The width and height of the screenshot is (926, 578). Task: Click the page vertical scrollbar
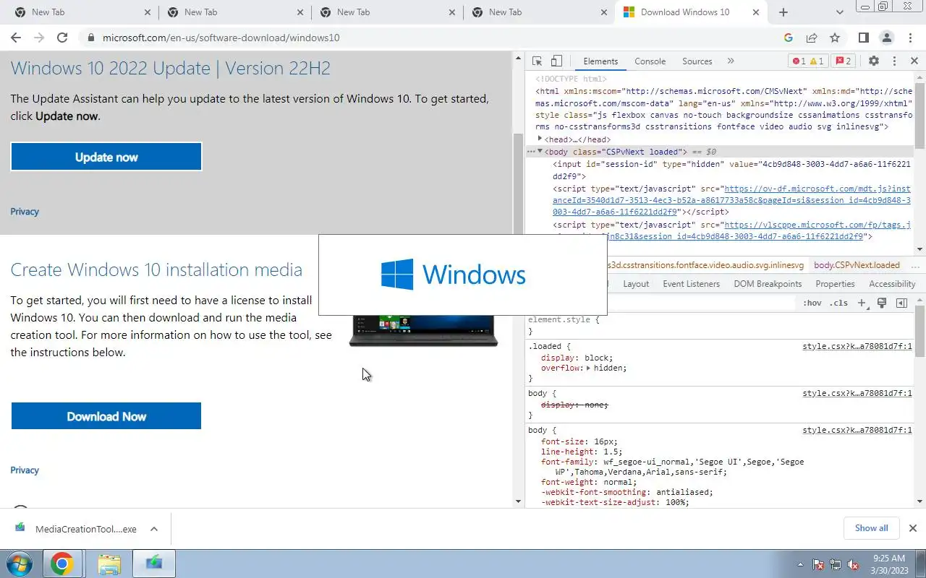pos(518,278)
